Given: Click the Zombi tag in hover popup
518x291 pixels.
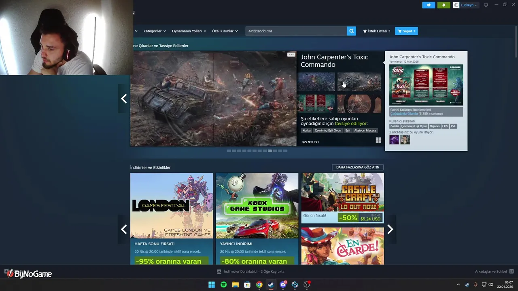Looking at the screenshot, I should pos(394,126).
